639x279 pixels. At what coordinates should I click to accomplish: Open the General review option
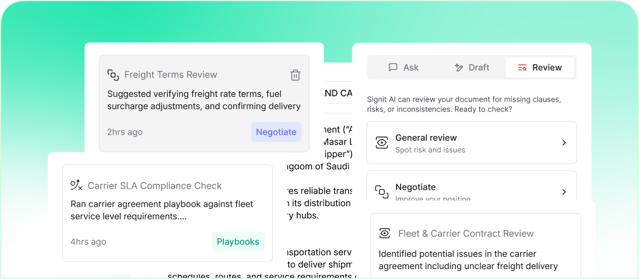pos(471,142)
